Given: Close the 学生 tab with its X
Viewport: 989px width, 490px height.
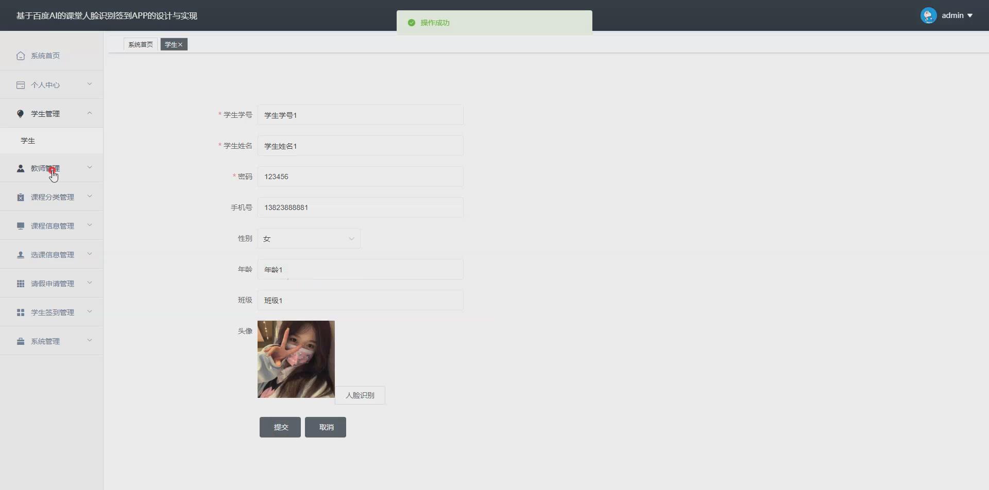Looking at the screenshot, I should tap(180, 45).
